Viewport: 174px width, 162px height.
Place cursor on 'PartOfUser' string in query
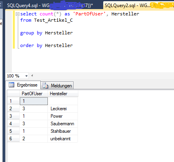(89, 14)
